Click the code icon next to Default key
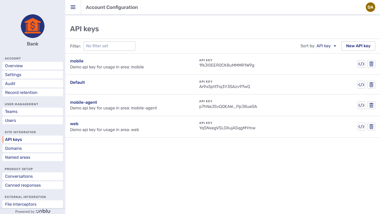Image resolution: width=380 pixels, height=214 pixels. [361, 85]
